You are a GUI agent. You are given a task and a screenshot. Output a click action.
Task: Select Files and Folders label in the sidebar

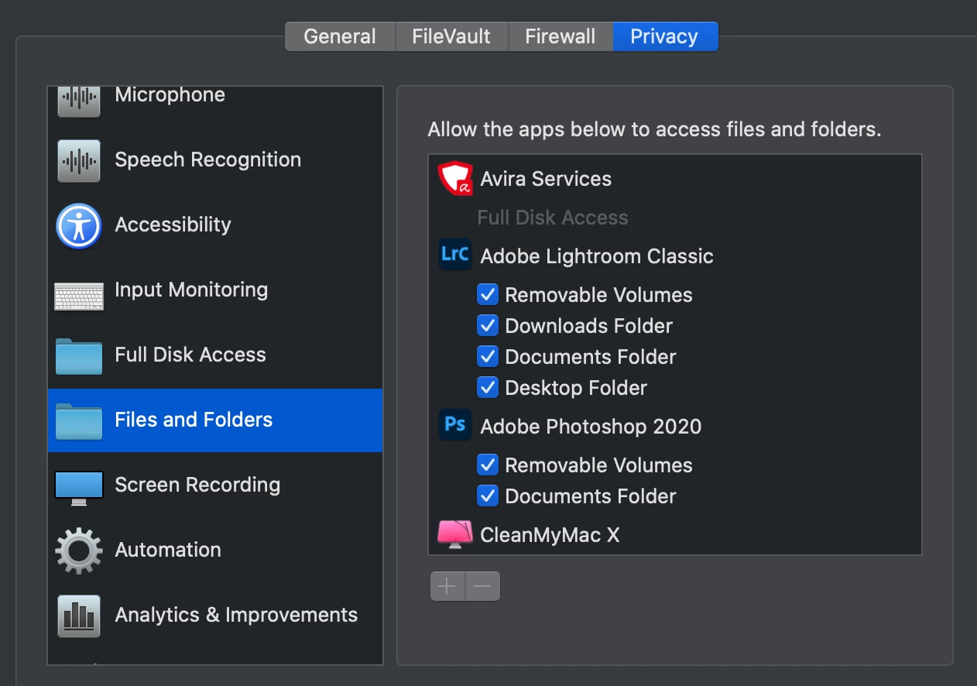[x=194, y=420]
